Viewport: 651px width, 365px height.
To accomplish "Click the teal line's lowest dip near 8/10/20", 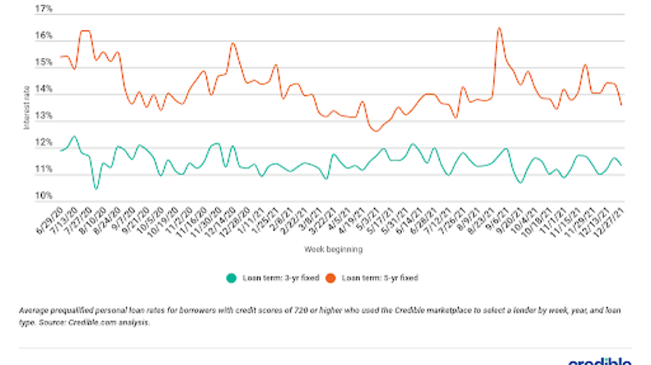I will 96,189.
